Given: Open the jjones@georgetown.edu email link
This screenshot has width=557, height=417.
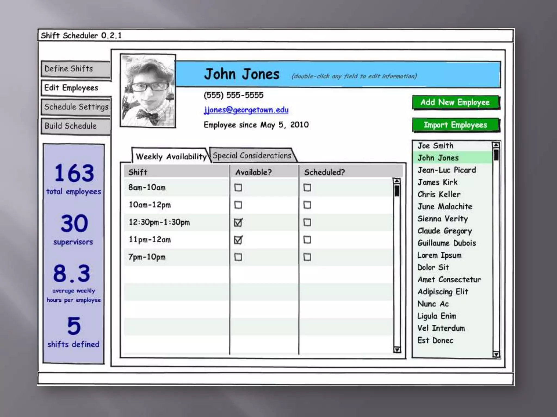Looking at the screenshot, I should click(x=246, y=110).
